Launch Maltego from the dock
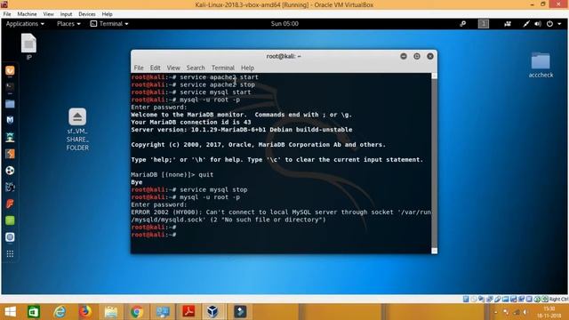The image size is (569, 320). (10, 120)
